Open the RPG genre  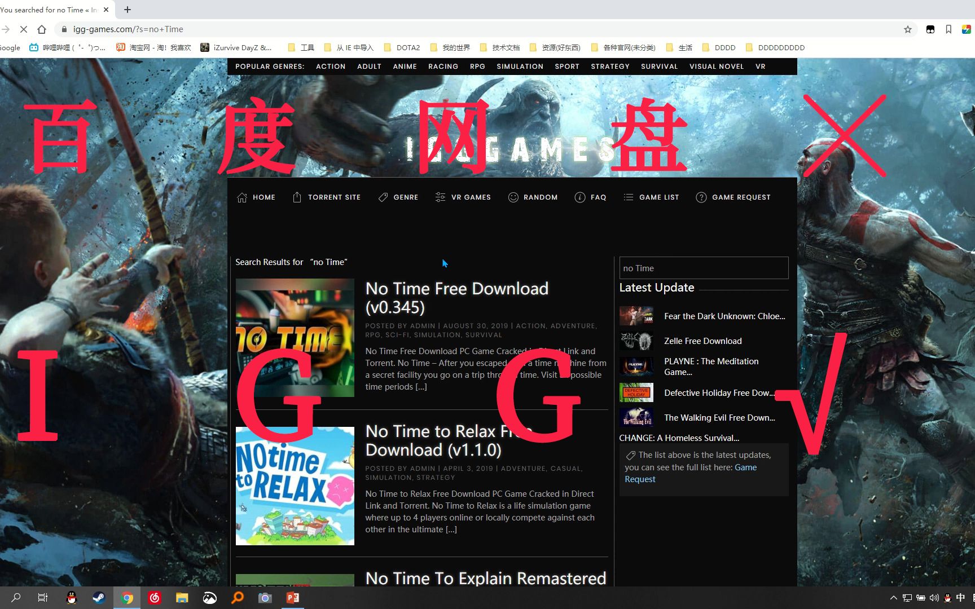click(x=477, y=67)
